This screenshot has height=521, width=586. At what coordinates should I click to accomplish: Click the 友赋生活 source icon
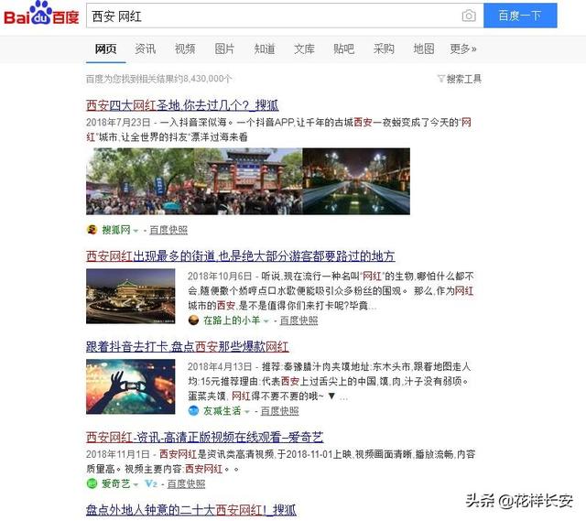pos(193,411)
